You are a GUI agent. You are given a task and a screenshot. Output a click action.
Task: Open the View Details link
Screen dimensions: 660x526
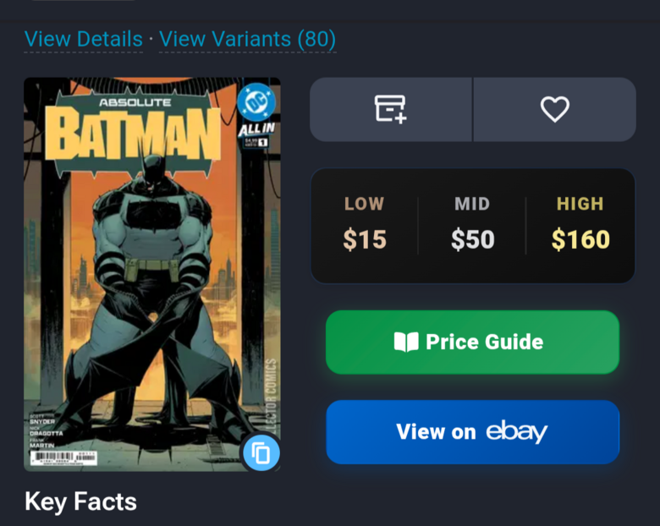[84, 39]
